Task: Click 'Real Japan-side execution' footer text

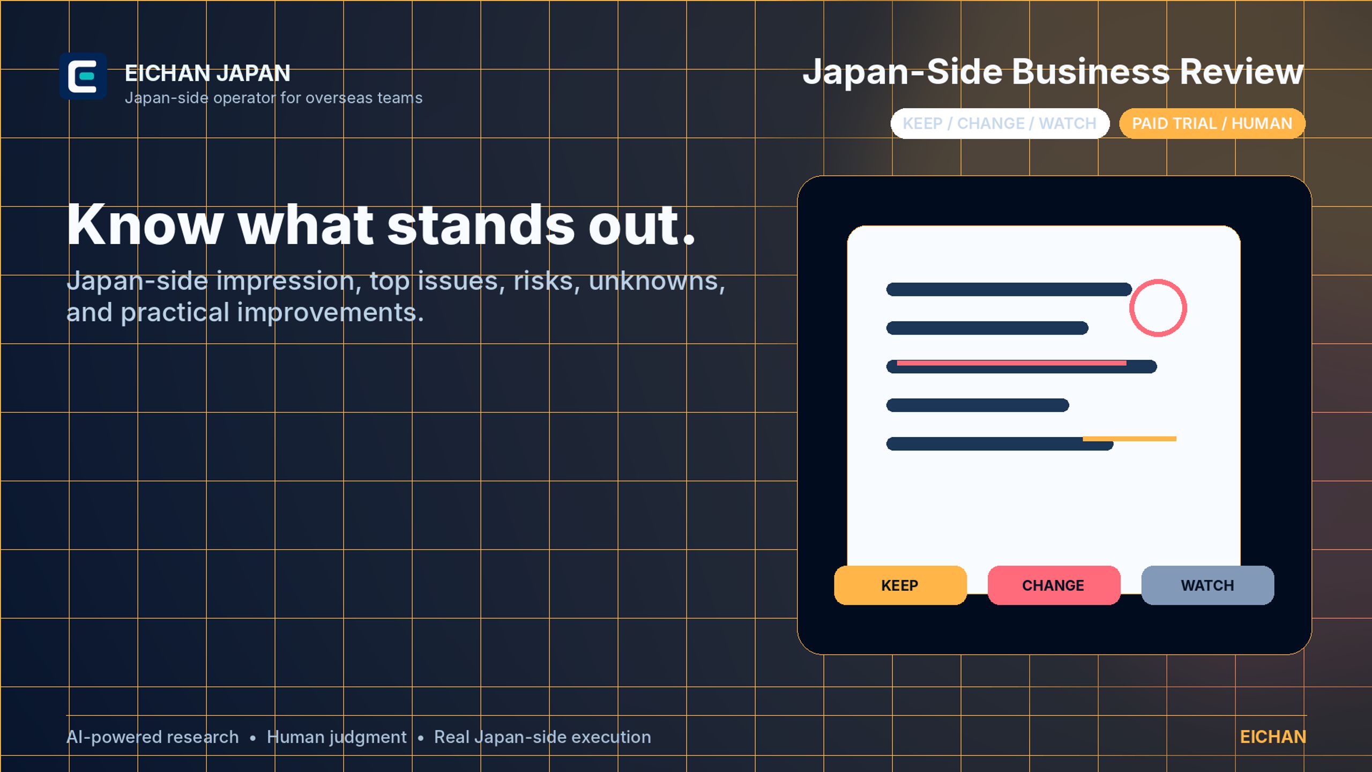Action: 542,737
